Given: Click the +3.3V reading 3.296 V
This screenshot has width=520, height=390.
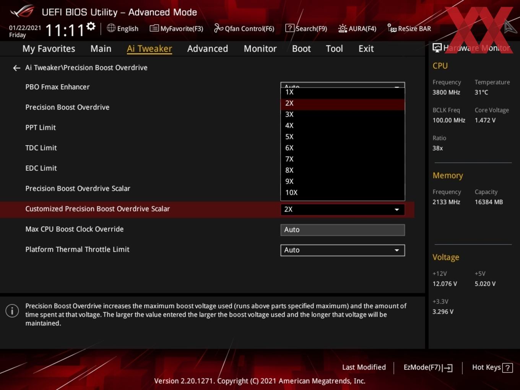Looking at the screenshot, I should pos(443,312).
